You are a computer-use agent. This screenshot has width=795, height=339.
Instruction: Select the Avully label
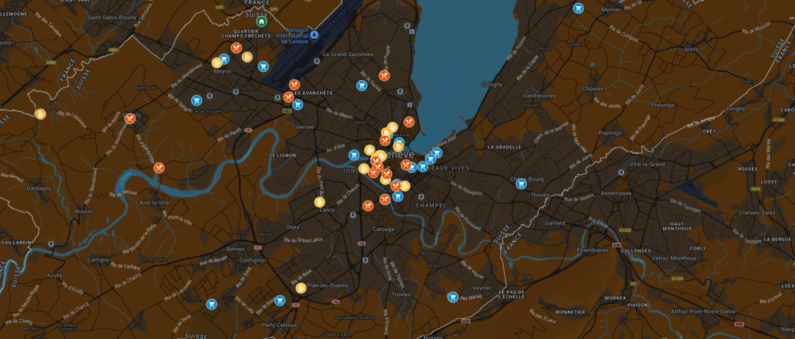[x=55, y=276]
